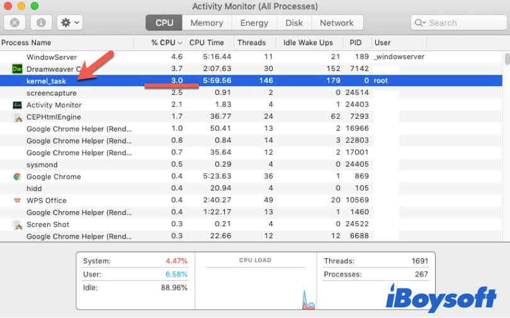Image resolution: width=510 pixels, height=318 pixels.
Task: Click the process list vertical scrollbar
Action: pyautogui.click(x=506, y=60)
